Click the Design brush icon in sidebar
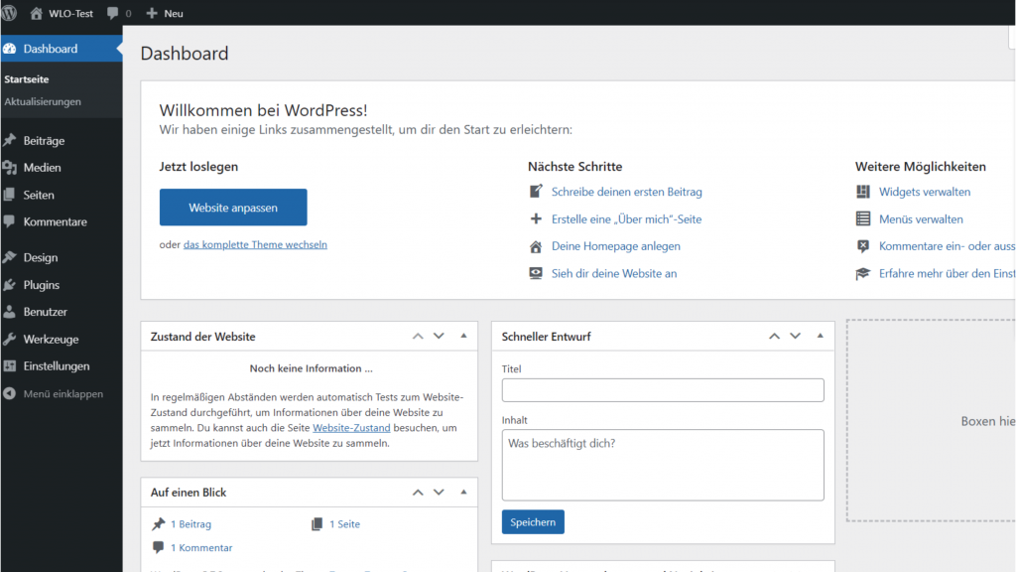Viewport: 1016px width, 572px height. pos(10,257)
